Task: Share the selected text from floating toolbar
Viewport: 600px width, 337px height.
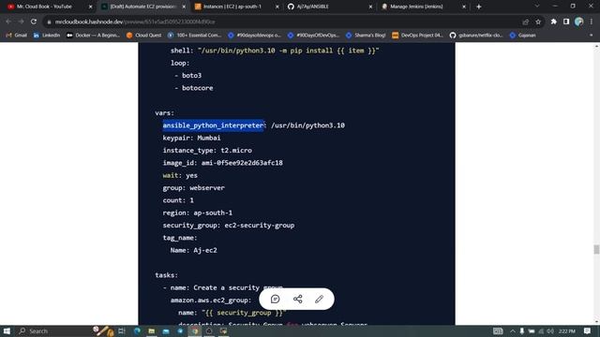Action: point(298,300)
